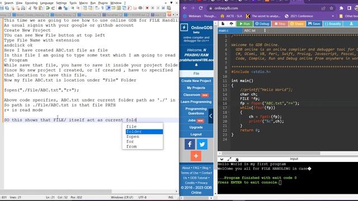Open the View menu in Notepad++

point(19,3)
